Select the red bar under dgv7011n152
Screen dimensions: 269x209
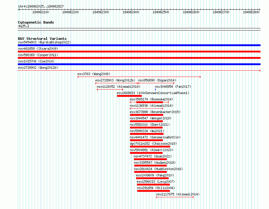150,147
